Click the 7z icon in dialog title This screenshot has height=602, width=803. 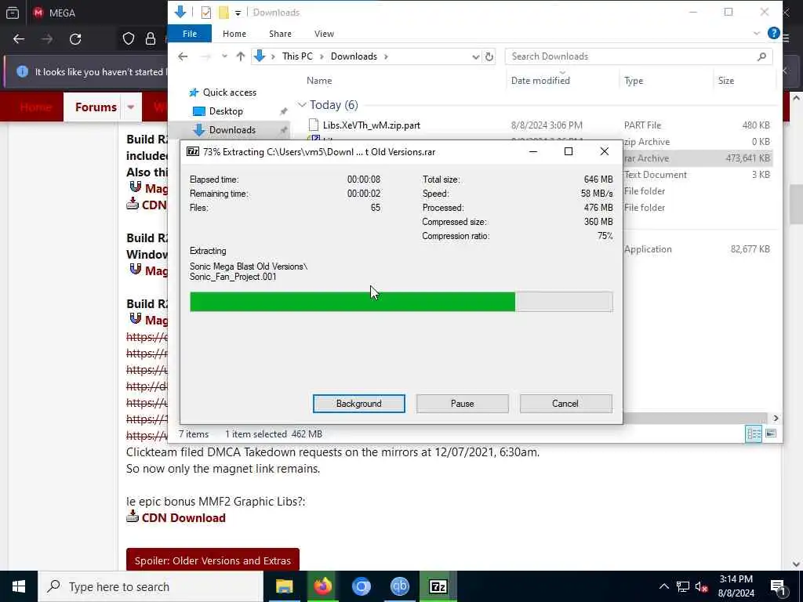(x=193, y=151)
